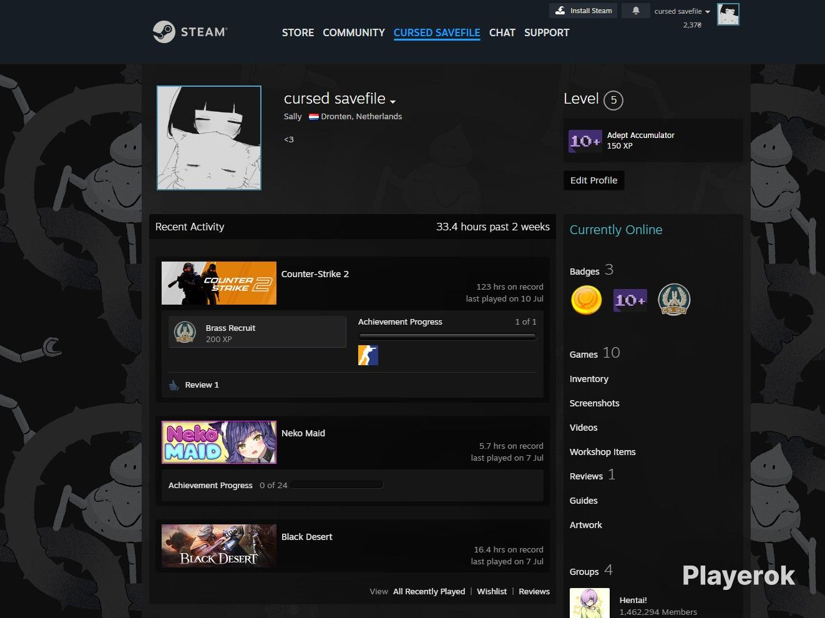
Task: Click the Neko Maid achievement progress bar
Action: (x=337, y=485)
